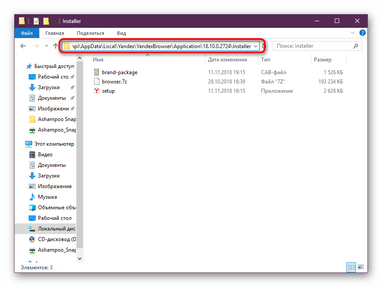The image size is (382, 287).
Task: Select the setup application file
Action: 108,91
